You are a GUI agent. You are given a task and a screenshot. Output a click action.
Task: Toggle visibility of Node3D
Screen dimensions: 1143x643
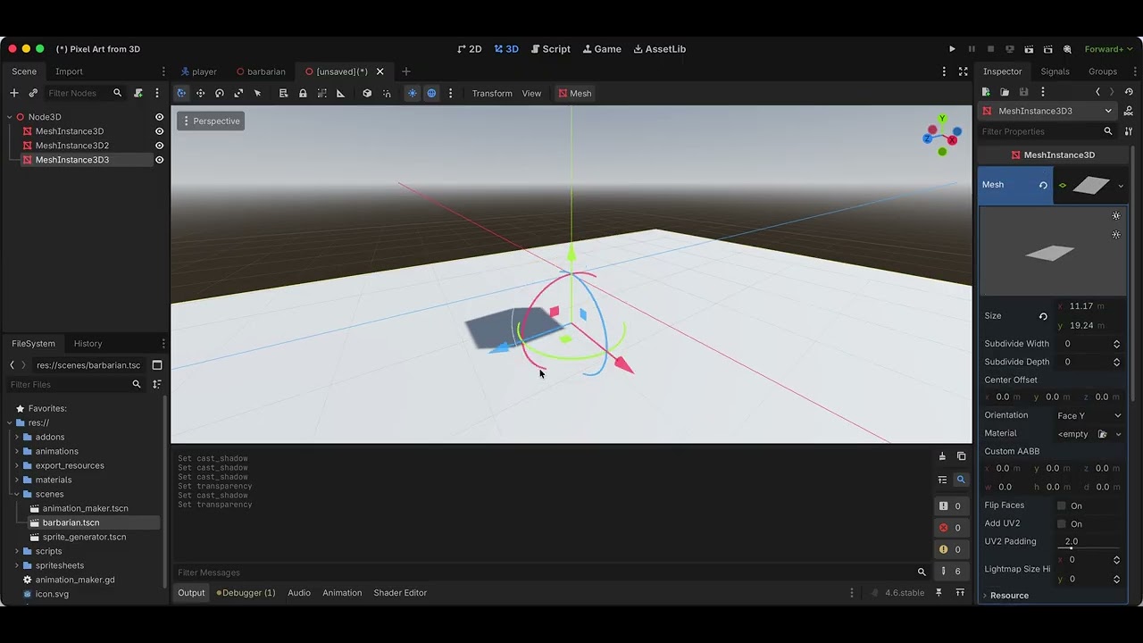(160, 117)
